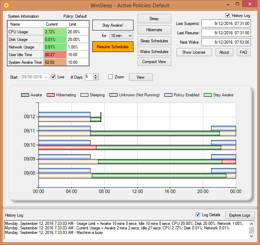
Task: Toggle the Log Details checkbox
Action: coord(198,215)
